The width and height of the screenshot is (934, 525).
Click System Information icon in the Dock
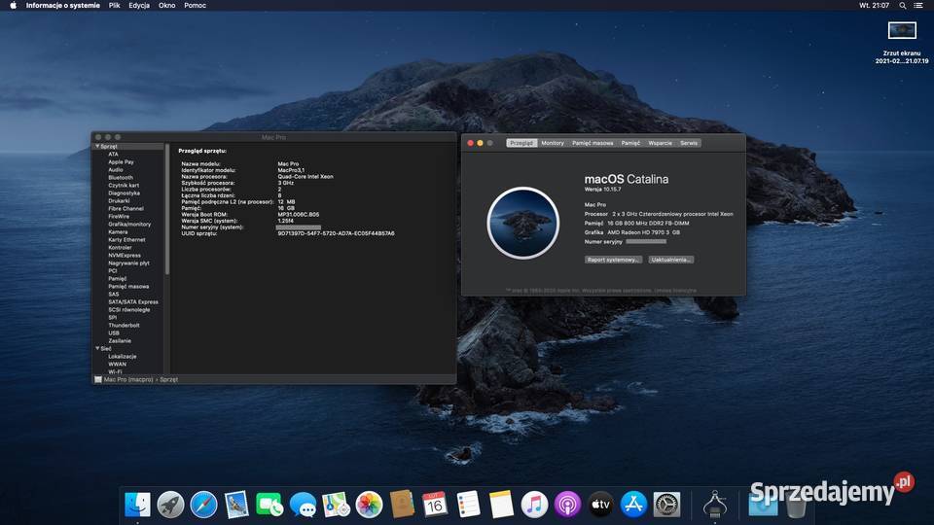(715, 504)
